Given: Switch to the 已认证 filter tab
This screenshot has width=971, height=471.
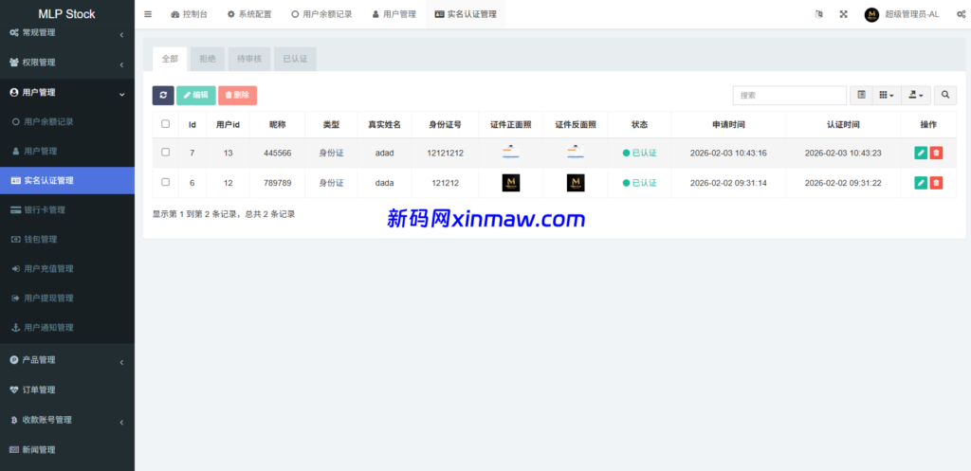Looking at the screenshot, I should [x=296, y=60].
